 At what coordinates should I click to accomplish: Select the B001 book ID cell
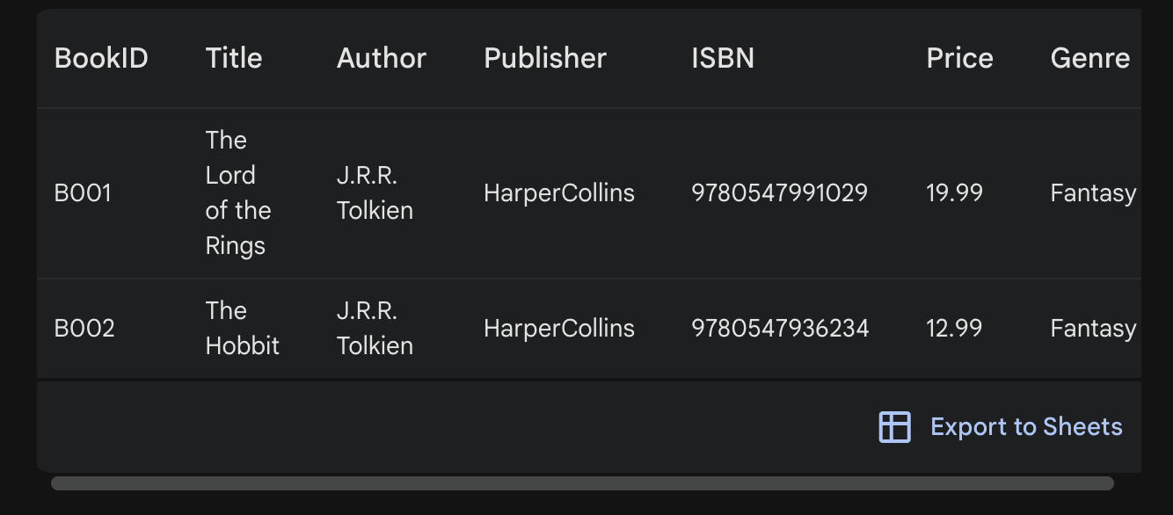[83, 193]
